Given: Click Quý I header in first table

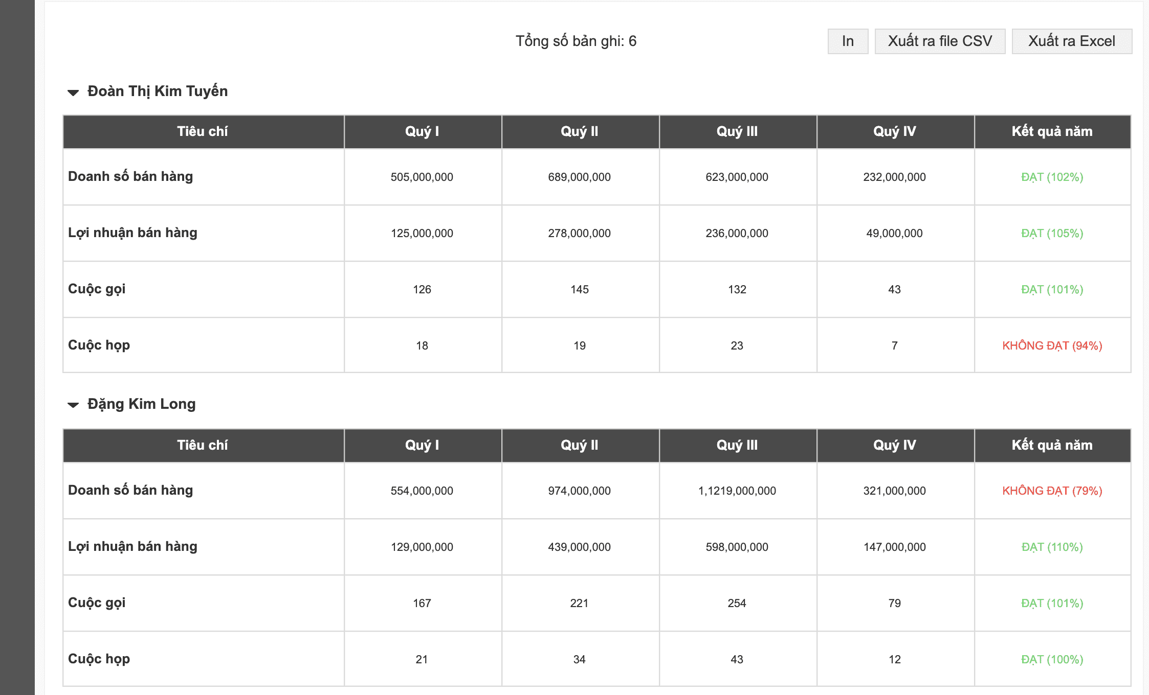Looking at the screenshot, I should click(x=422, y=131).
